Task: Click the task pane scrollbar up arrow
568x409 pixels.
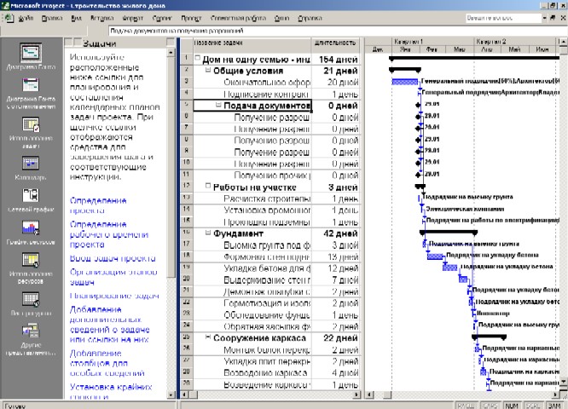Action: pyautogui.click(x=171, y=53)
